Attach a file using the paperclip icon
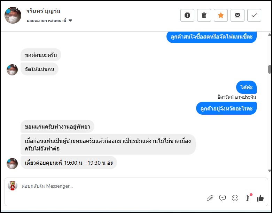The image size is (272, 213). click(x=210, y=198)
